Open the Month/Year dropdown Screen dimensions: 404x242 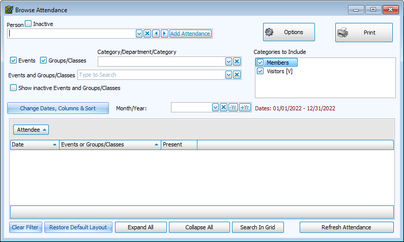pyautogui.click(x=215, y=108)
